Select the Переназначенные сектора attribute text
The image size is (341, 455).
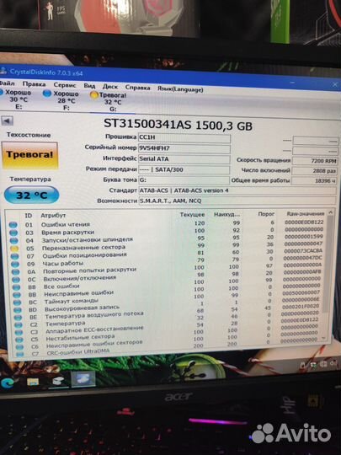83,248
